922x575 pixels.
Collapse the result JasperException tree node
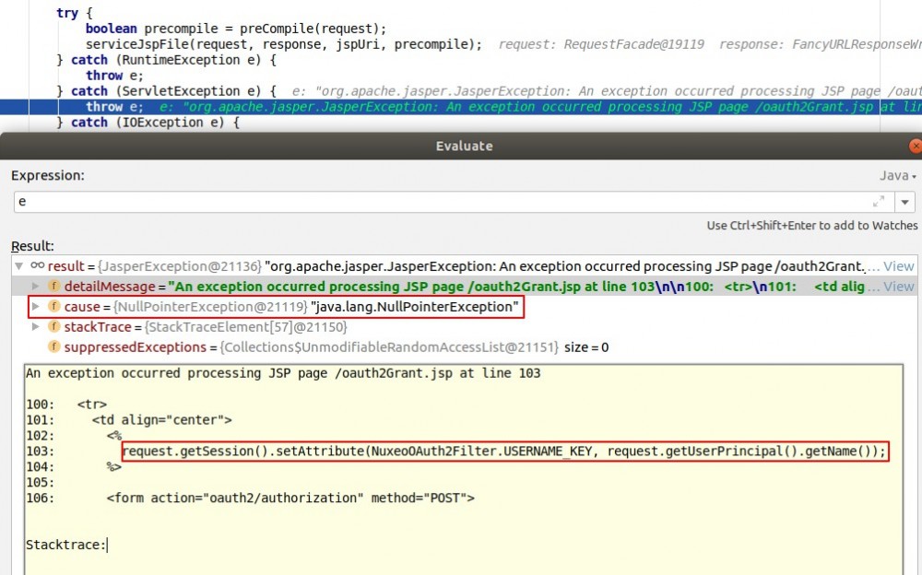(19, 266)
